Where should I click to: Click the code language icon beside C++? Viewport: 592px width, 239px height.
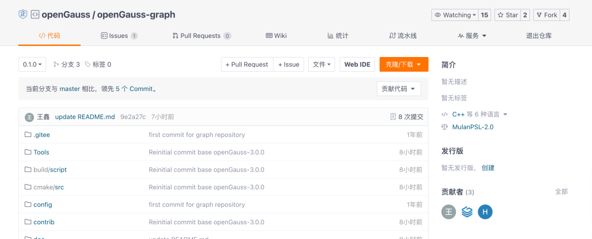coord(445,114)
